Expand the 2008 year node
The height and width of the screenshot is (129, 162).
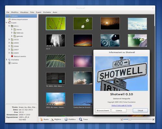point(9,46)
